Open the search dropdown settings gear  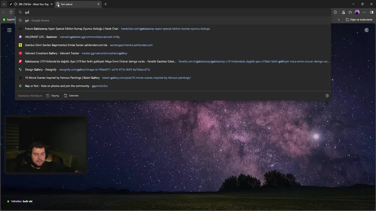327,96
